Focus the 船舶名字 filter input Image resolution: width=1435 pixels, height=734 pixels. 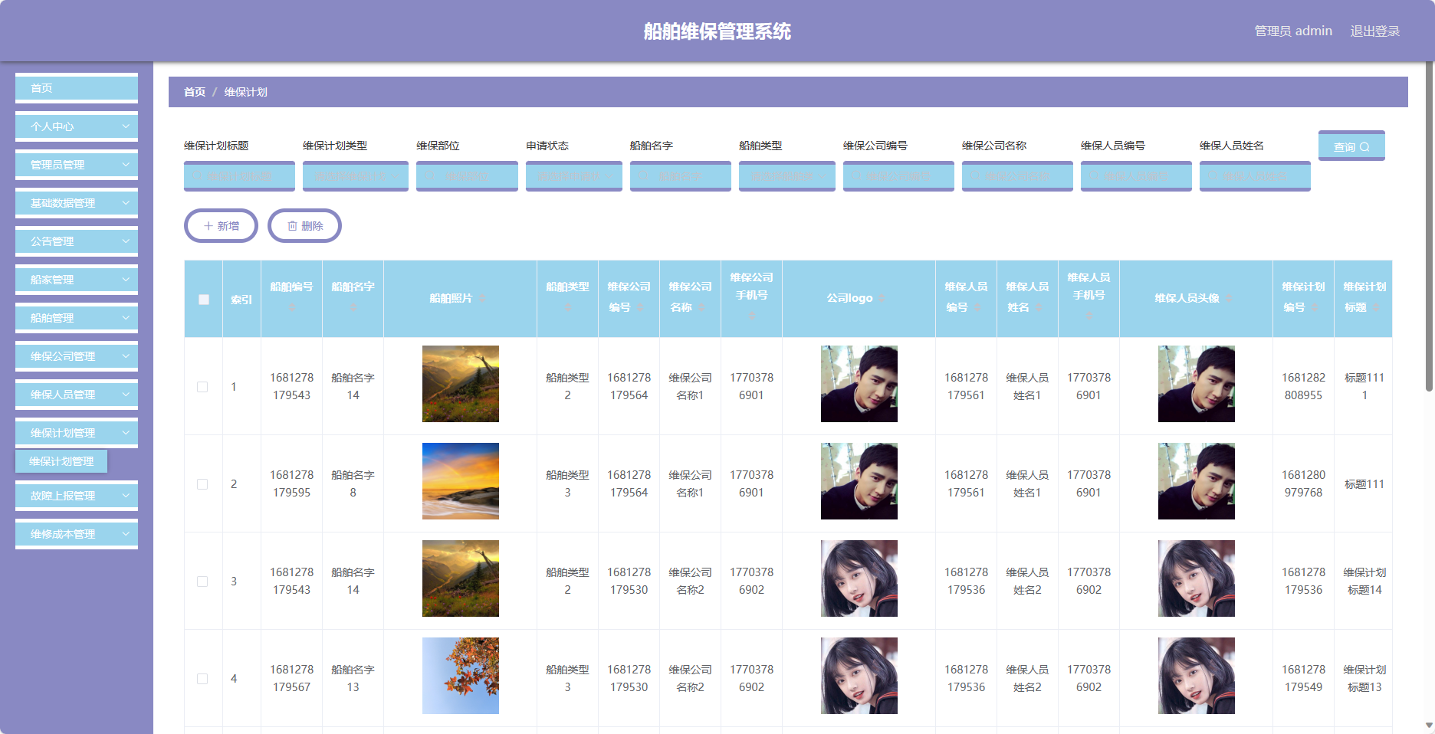coord(681,176)
